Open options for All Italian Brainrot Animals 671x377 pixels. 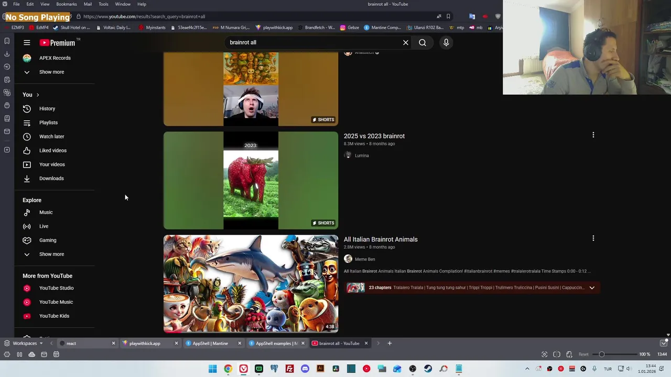tap(593, 238)
